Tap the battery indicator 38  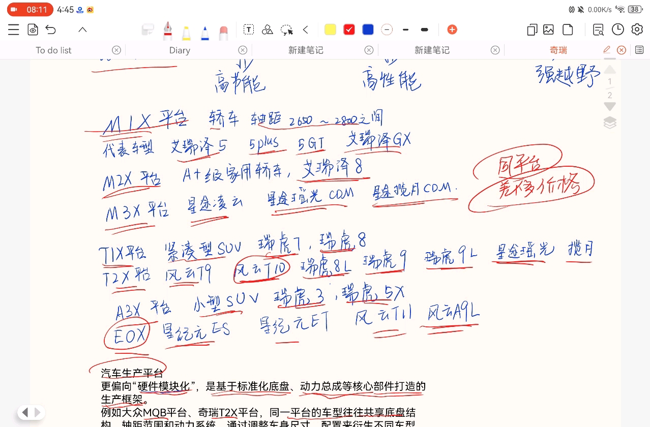pos(635,9)
